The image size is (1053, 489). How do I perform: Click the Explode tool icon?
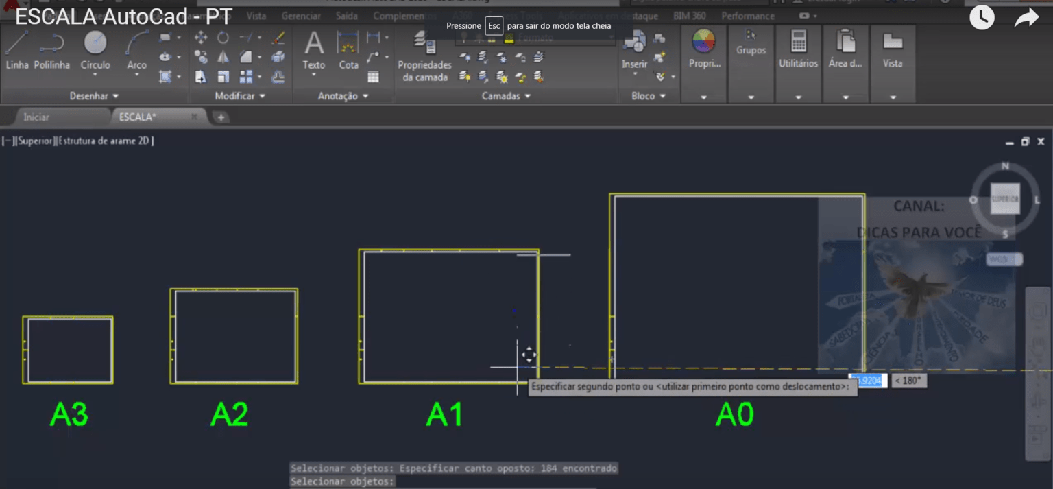tap(278, 57)
